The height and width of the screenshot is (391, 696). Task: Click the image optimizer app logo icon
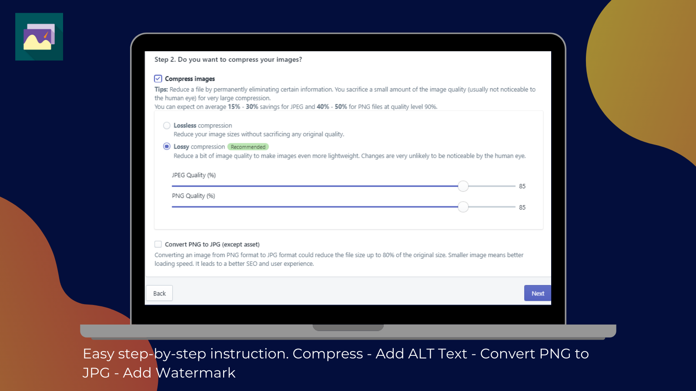coord(39,37)
